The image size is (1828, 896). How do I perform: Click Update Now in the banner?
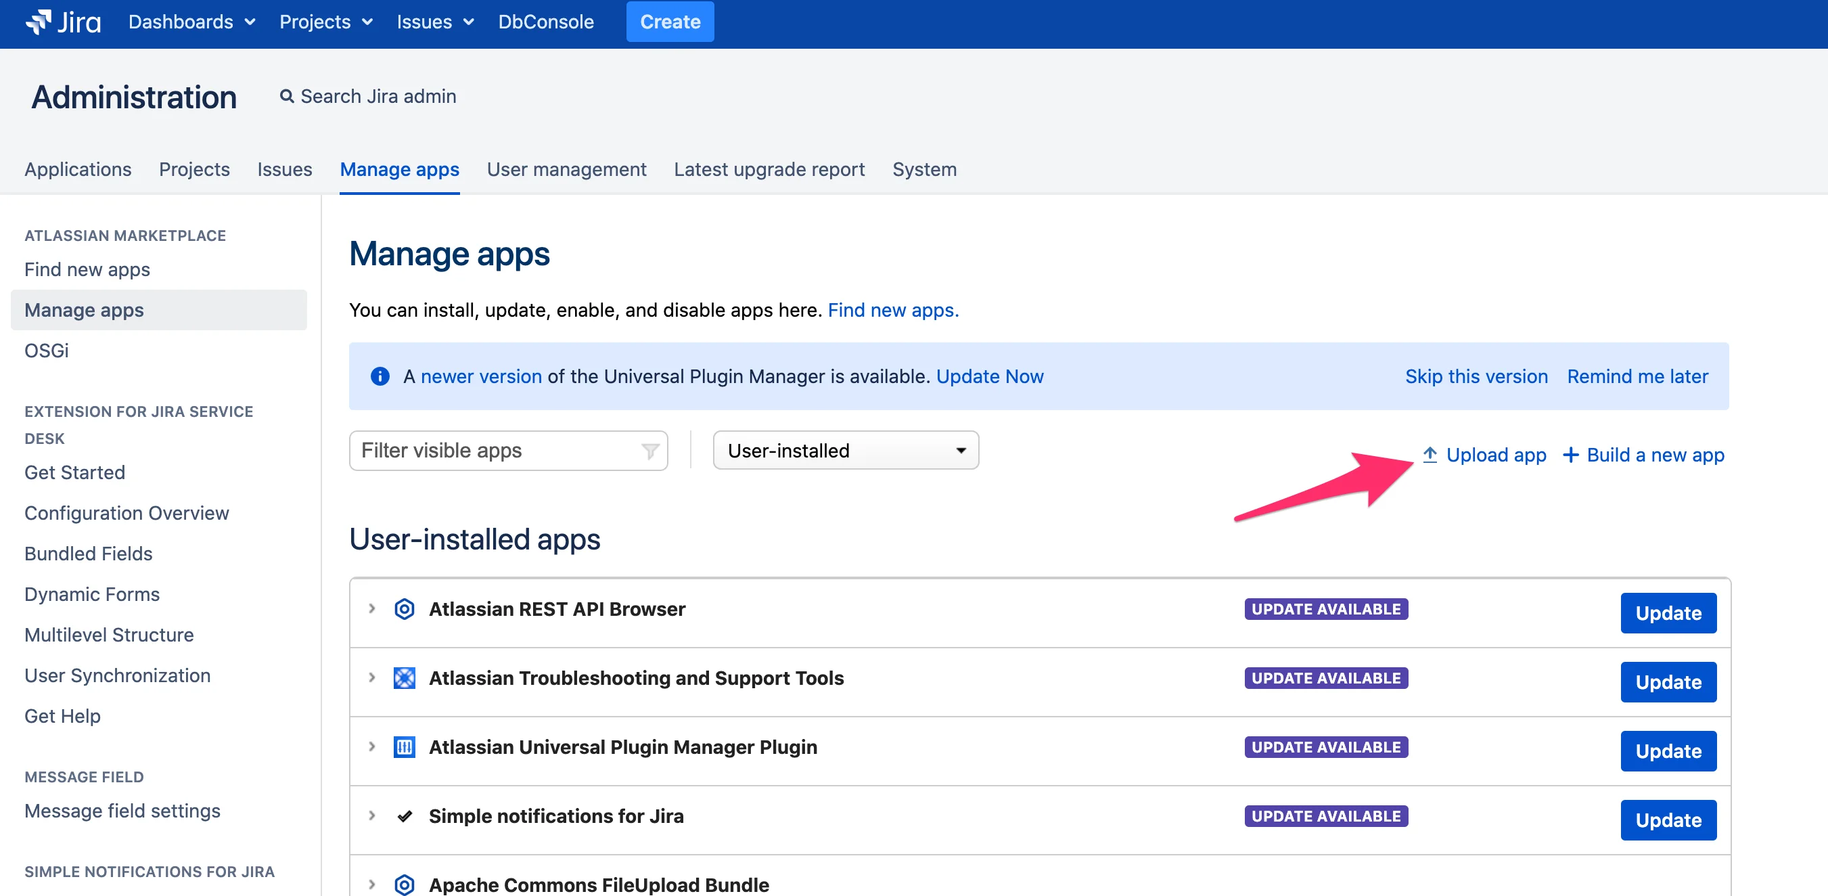990,376
